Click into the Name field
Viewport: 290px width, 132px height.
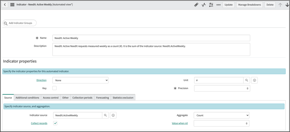point(151,38)
